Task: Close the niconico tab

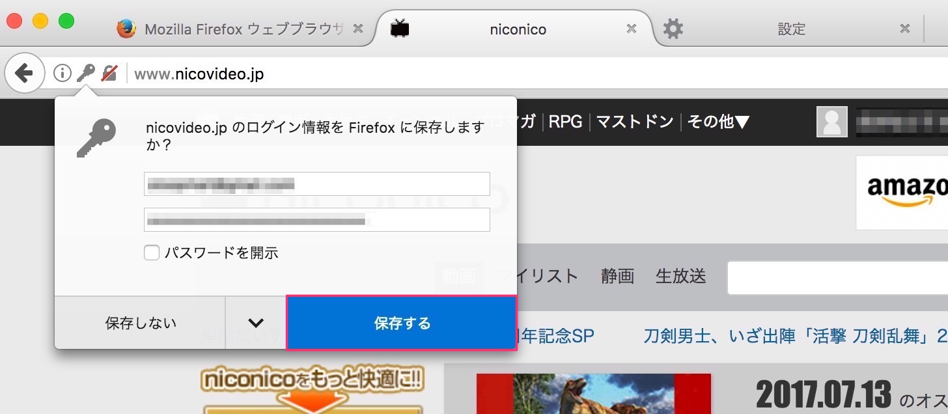Action: coord(631,29)
